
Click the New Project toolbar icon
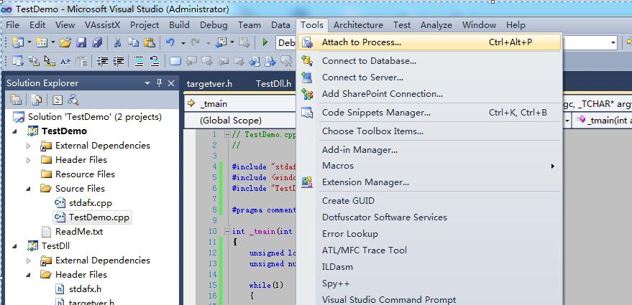[18, 42]
